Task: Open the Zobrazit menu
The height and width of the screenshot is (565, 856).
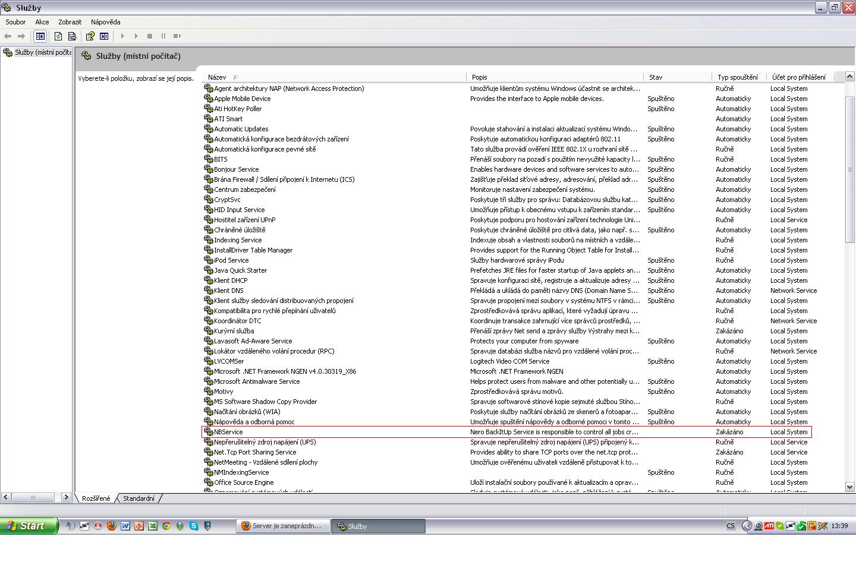Action: point(70,22)
